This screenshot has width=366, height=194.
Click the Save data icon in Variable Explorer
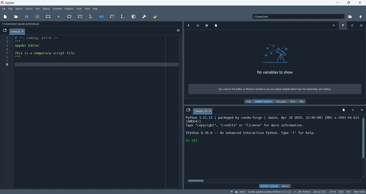pyautogui.click(x=197, y=26)
